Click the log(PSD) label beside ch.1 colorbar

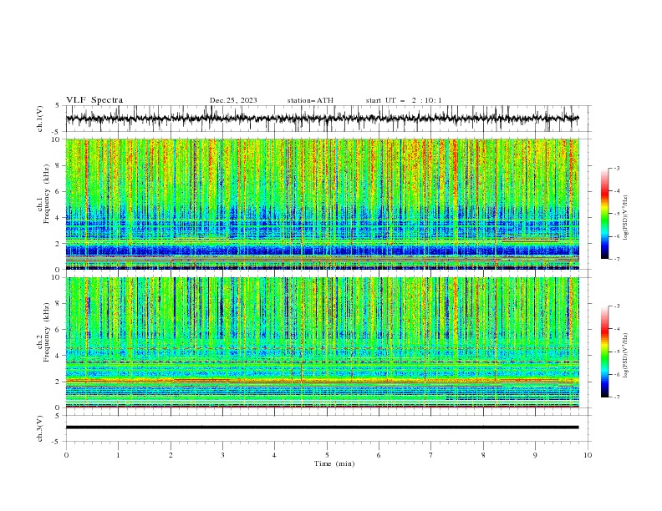(x=626, y=218)
